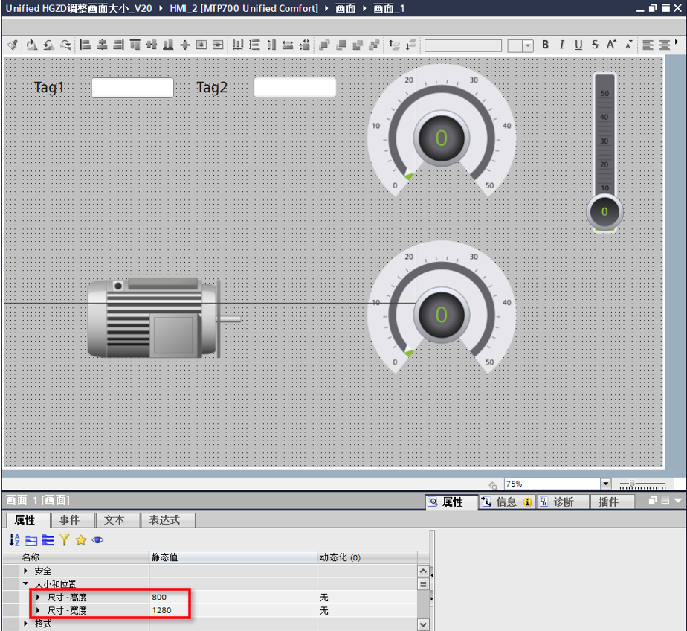Open the 表达式 tab
This screenshot has height=631, width=687.
167,520
